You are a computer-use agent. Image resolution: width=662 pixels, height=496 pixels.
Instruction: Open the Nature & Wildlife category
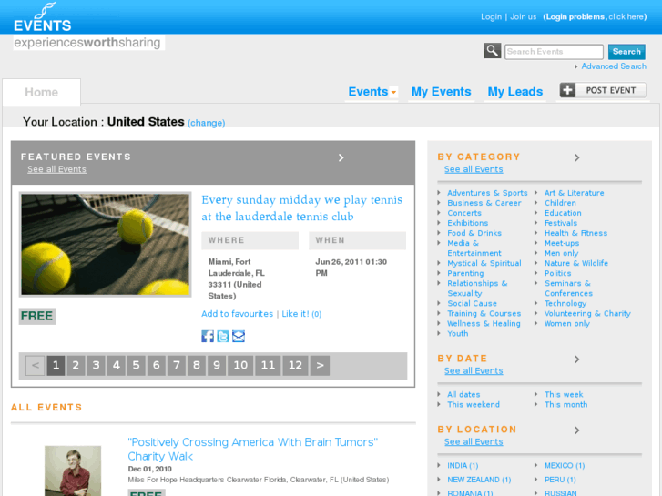click(x=576, y=263)
